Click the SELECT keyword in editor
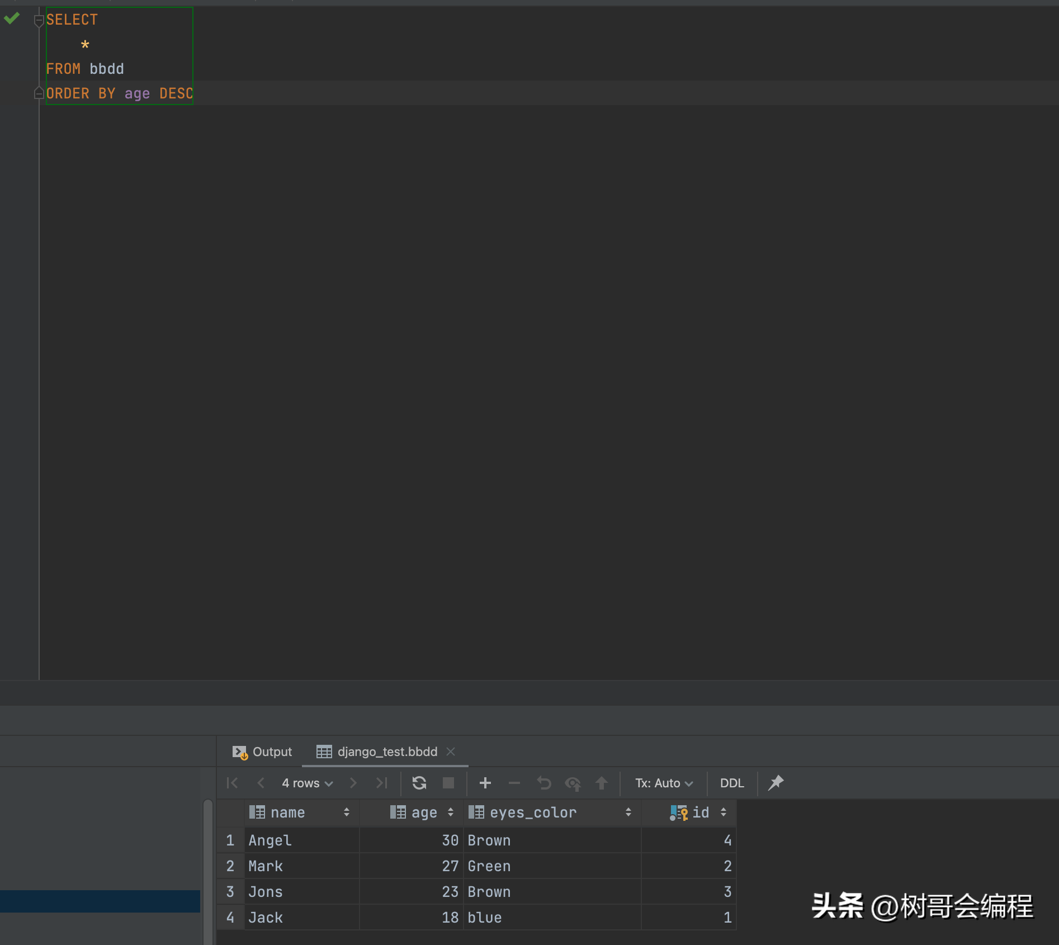 pyautogui.click(x=72, y=20)
